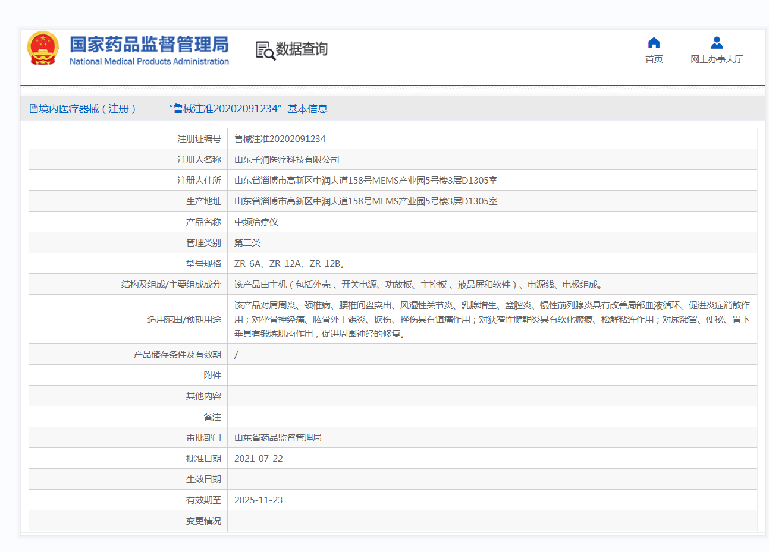This screenshot has height=552, width=769.
Task: Click the person icon above 网上办事大厅
Action: pyautogui.click(x=717, y=43)
